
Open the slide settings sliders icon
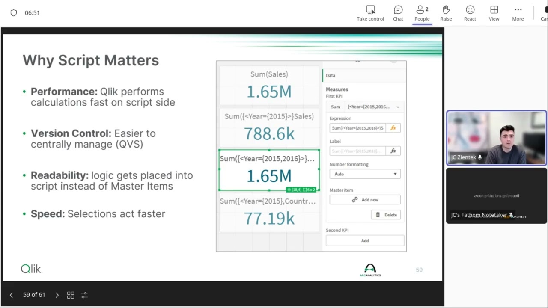pyautogui.click(x=84, y=295)
